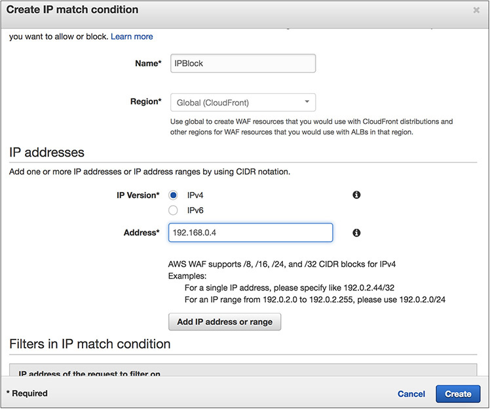Click the IP addresses section heading
490x409 pixels.
[47, 152]
